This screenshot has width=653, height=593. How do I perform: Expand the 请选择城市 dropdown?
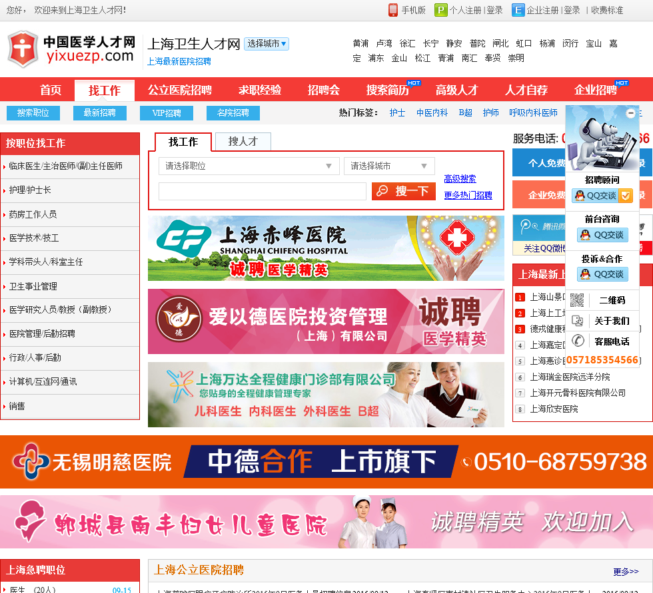[x=389, y=166]
